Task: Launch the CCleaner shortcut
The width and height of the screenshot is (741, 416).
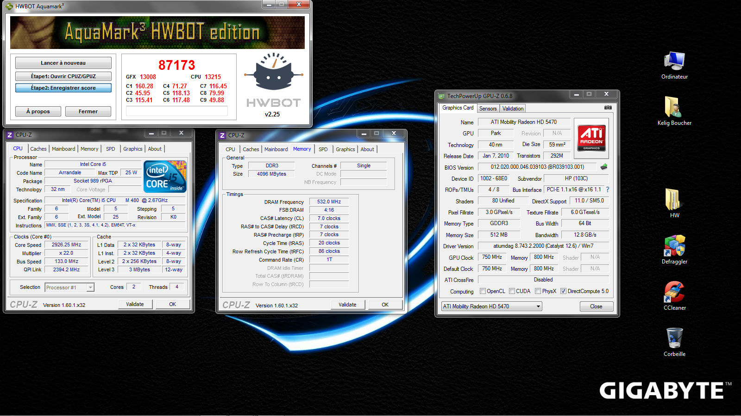Action: click(674, 296)
